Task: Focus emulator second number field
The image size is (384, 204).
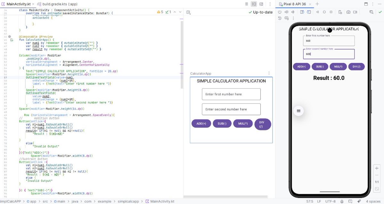Action: coord(329,54)
